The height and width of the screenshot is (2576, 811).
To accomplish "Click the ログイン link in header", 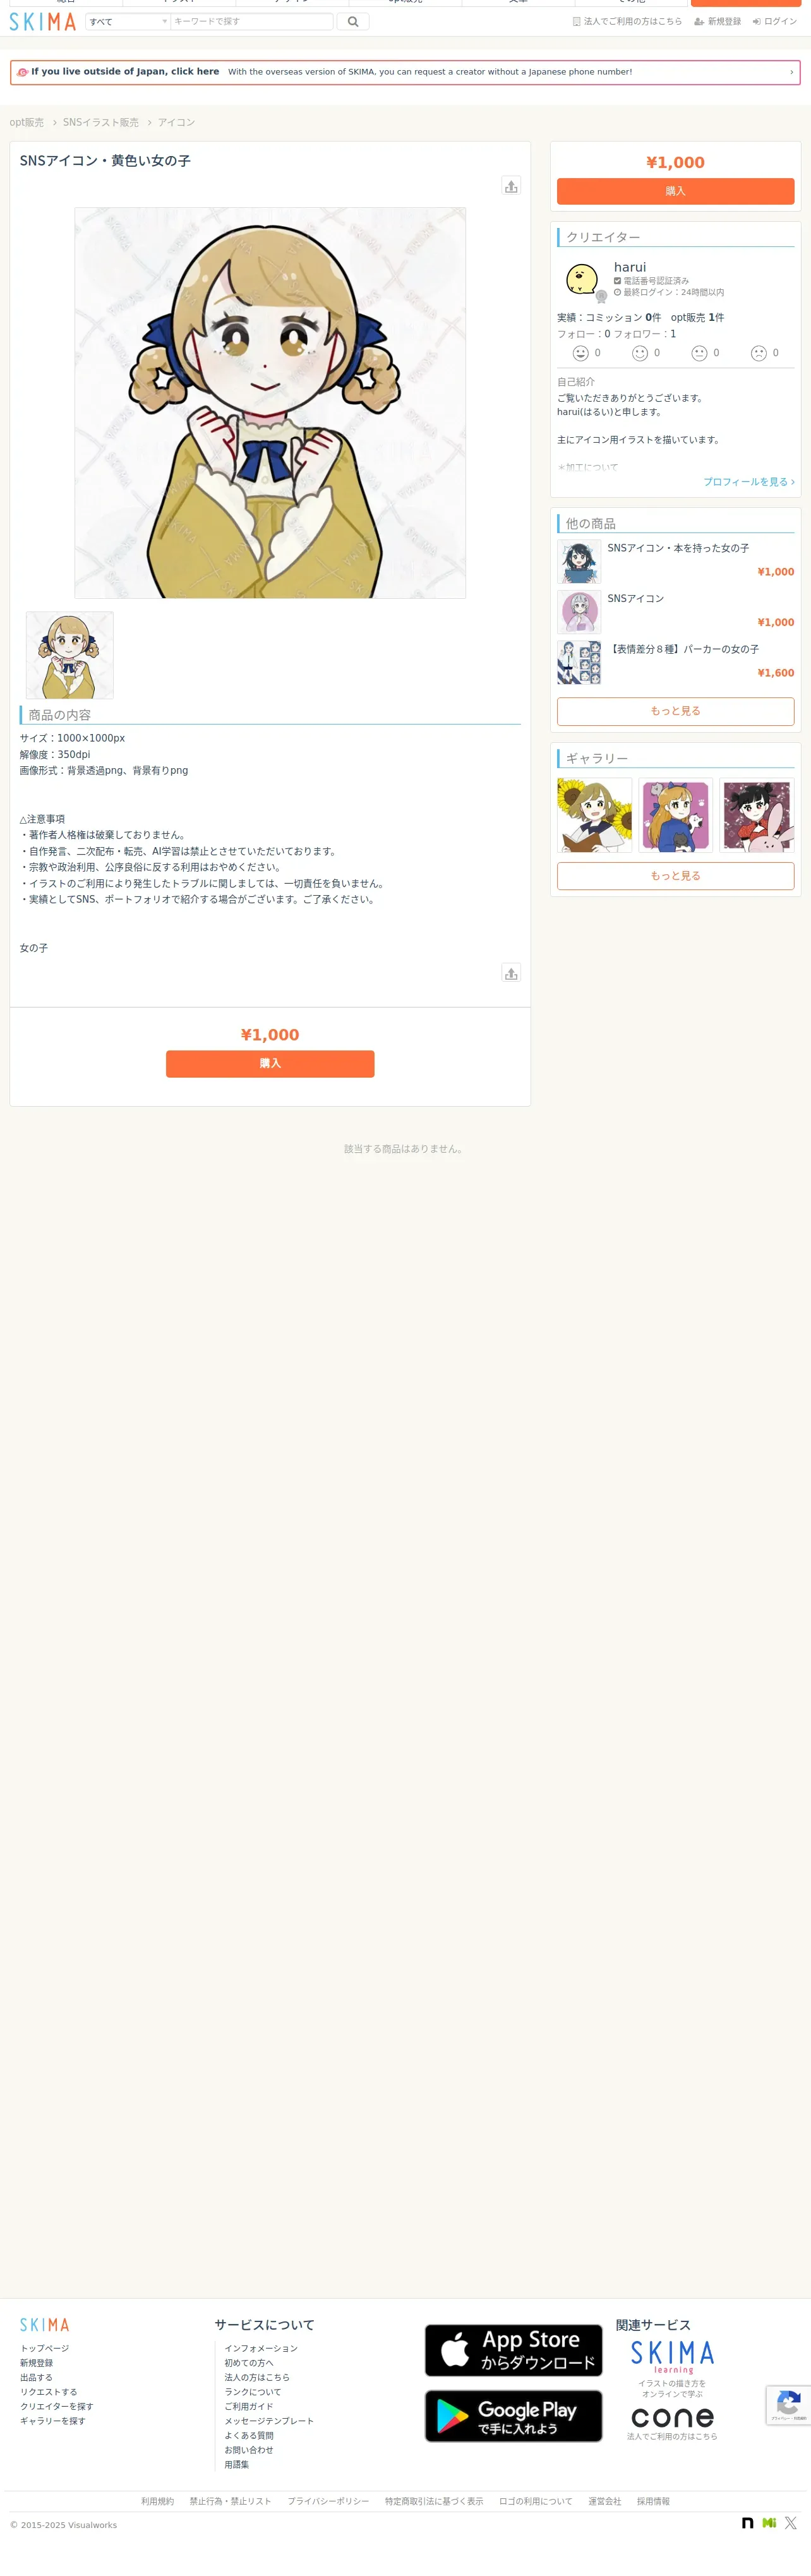I will 775,21.
